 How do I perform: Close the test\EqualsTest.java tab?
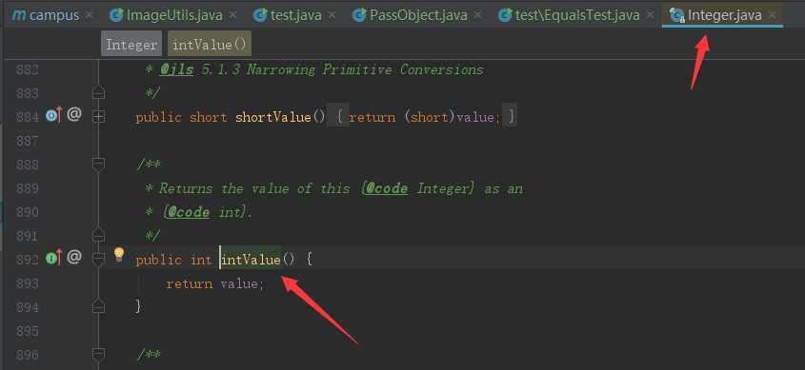pyautogui.click(x=651, y=15)
